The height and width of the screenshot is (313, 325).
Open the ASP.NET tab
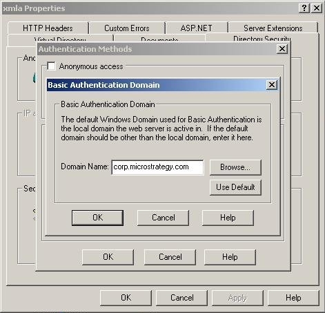tap(197, 28)
